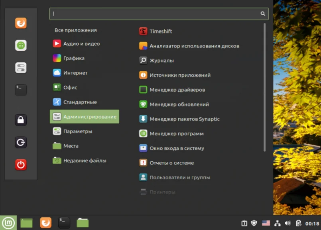Open System Settings toggle icon in sidebar
The height and width of the screenshot is (230, 321).
(21, 67)
